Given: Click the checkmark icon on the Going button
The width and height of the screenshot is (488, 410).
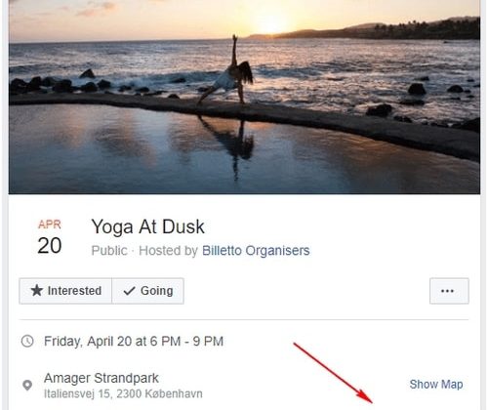Looking at the screenshot, I should pyautogui.click(x=129, y=291).
